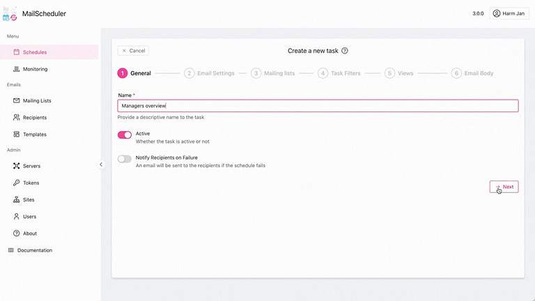Open the Harm Jan user menu
Viewport: 535px width, 301px height.
pyautogui.click(x=510, y=13)
